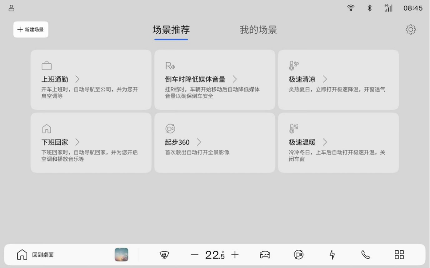This screenshot has width=430, height=268.
Task: Open the 360 camera icon in dock
Action: pyautogui.click(x=299, y=255)
